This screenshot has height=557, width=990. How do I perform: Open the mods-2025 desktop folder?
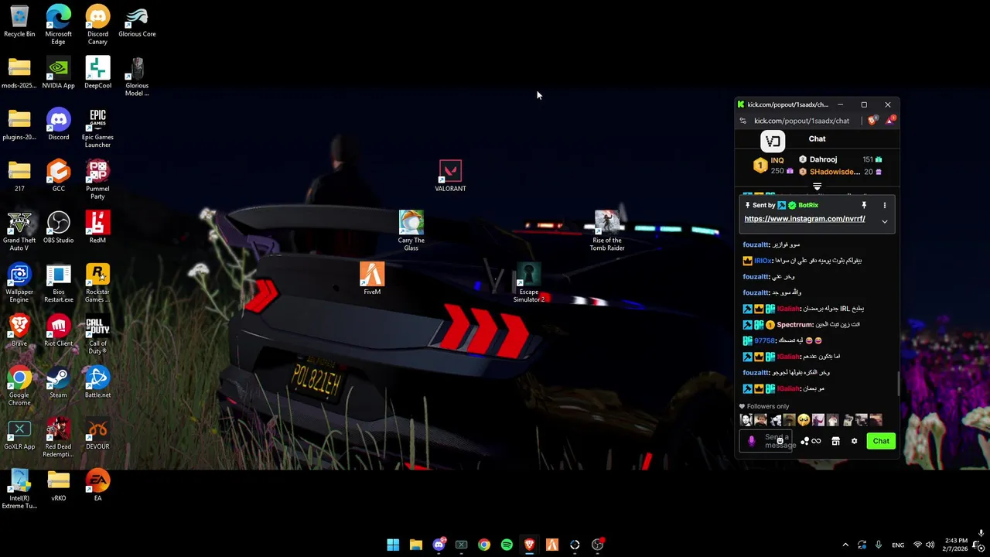pos(19,73)
